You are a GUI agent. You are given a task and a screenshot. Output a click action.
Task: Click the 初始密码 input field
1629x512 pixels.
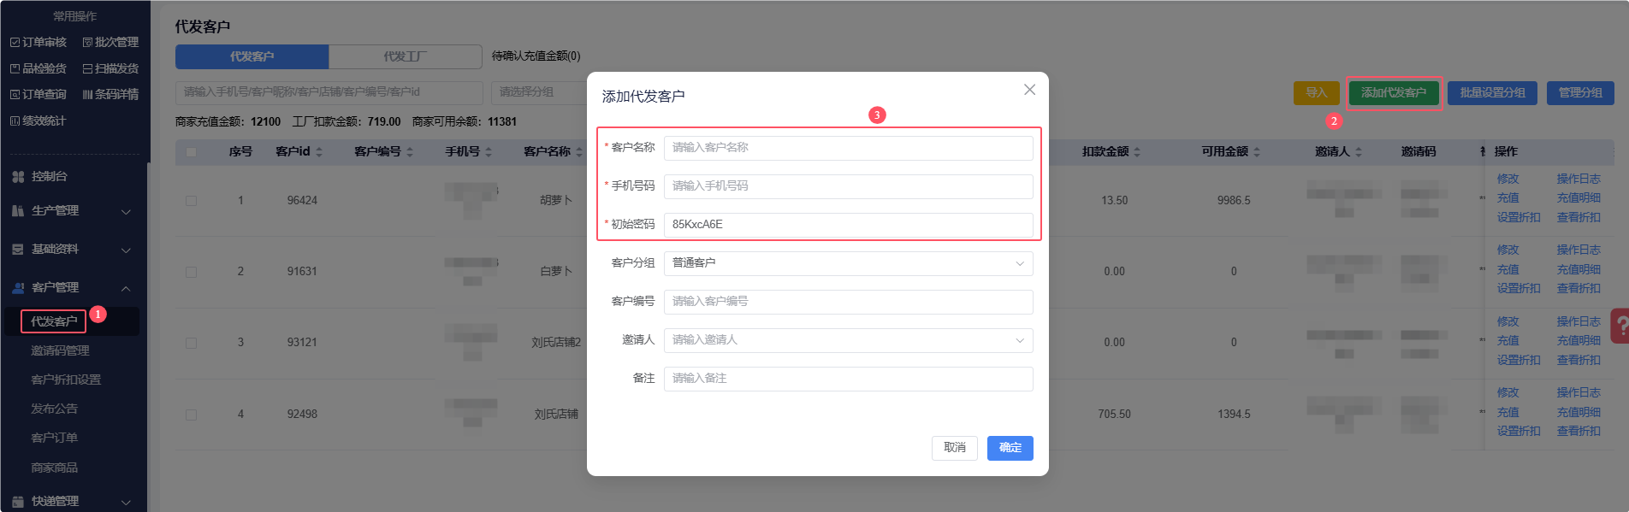848,225
